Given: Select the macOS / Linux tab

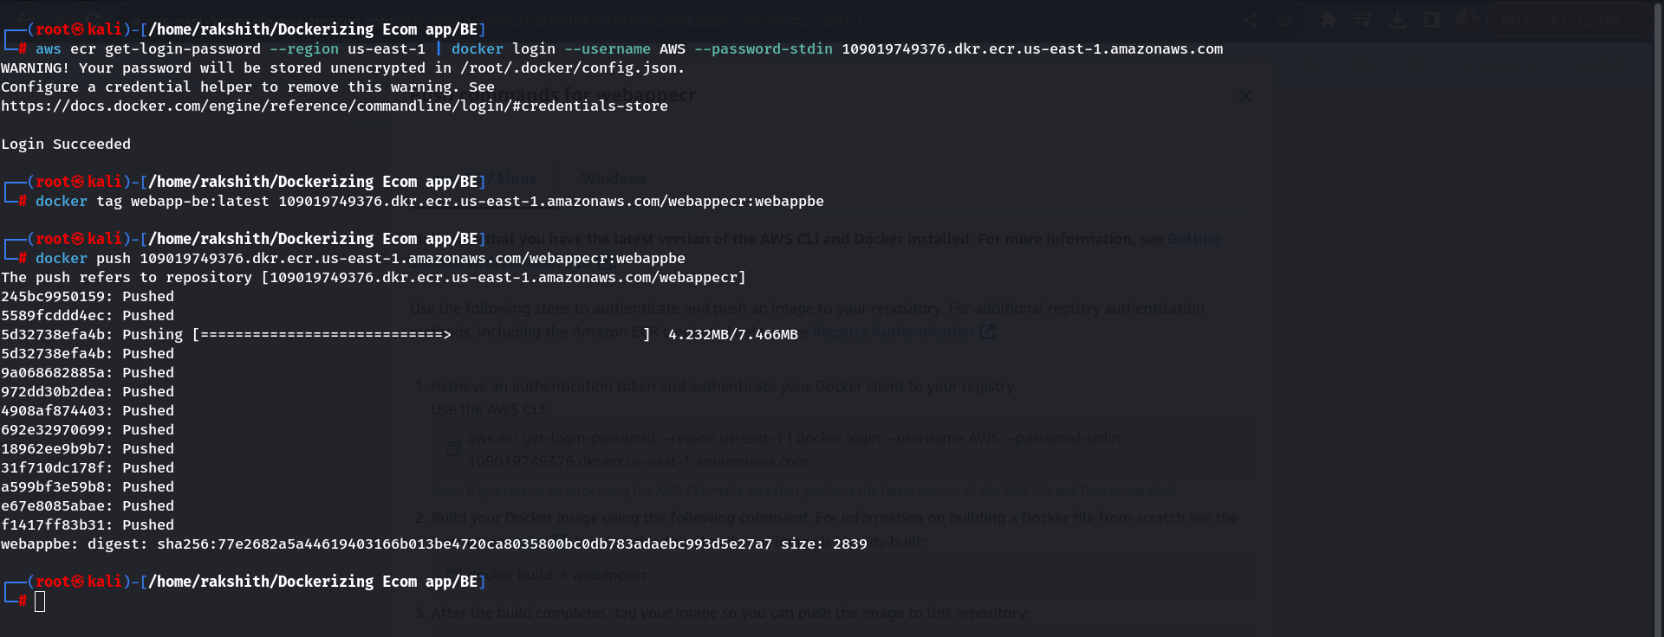Looking at the screenshot, I should pyautogui.click(x=511, y=178).
